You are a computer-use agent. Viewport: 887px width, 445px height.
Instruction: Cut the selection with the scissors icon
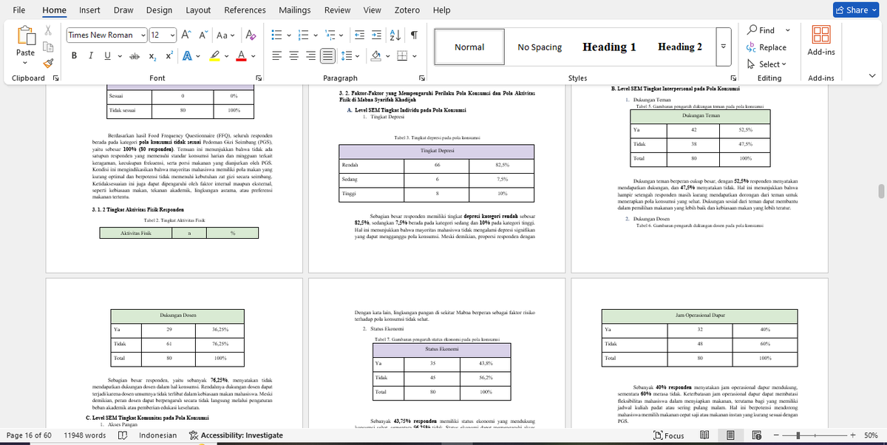pos(48,30)
